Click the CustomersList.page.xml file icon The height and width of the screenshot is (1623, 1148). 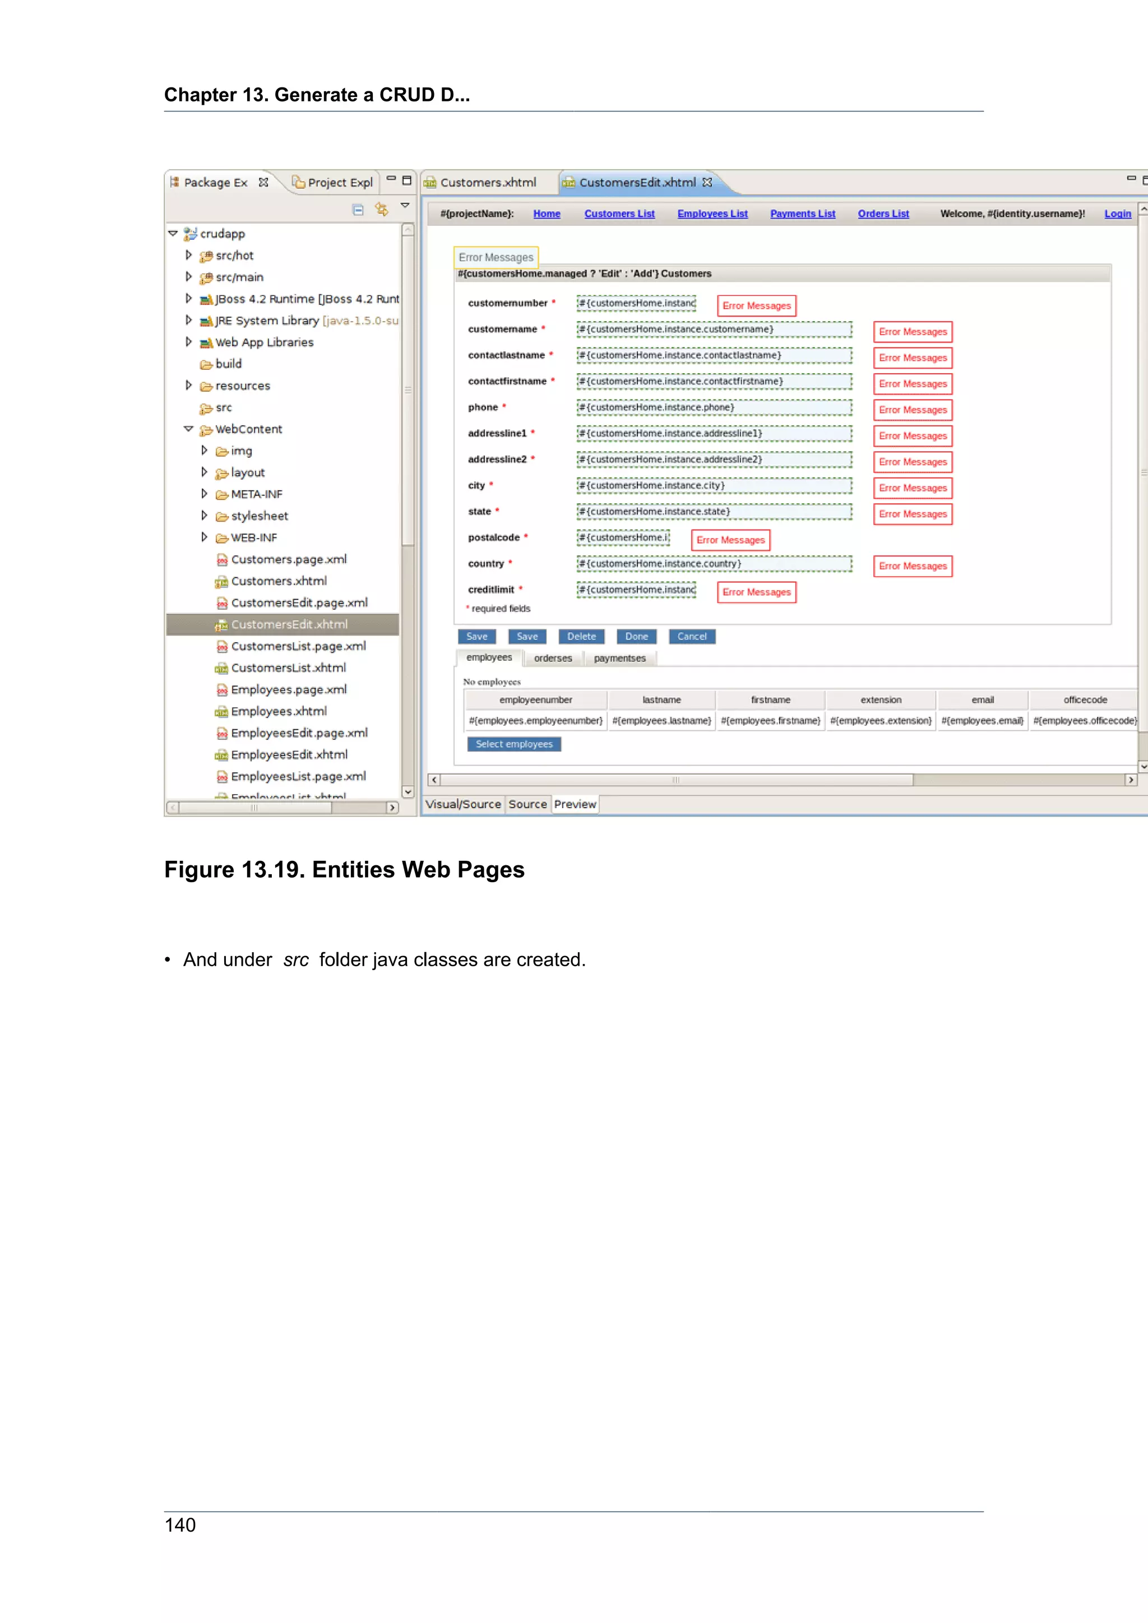[x=222, y=647]
